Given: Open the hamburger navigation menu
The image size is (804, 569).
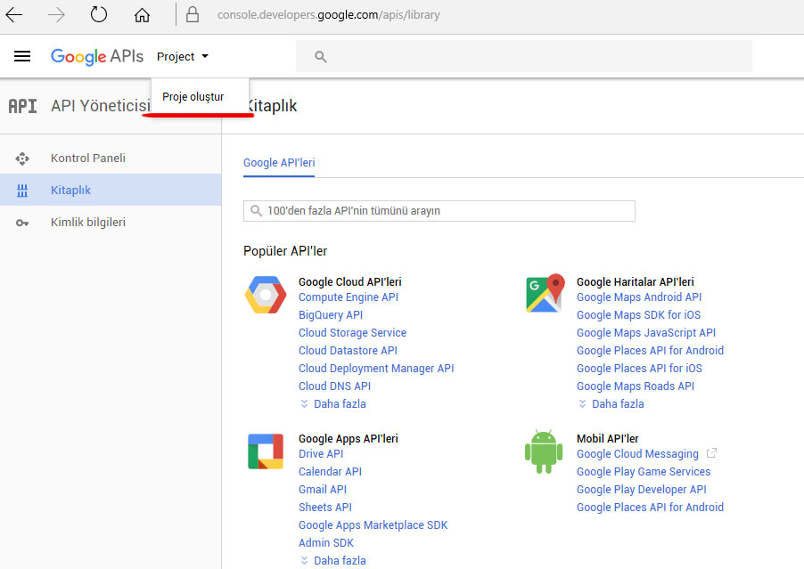Looking at the screenshot, I should tap(22, 56).
